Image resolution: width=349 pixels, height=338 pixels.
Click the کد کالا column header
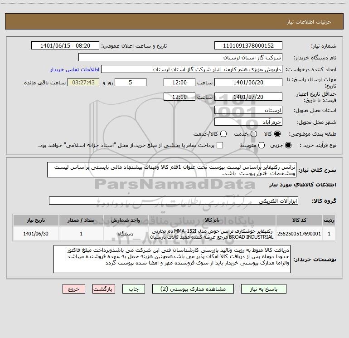(299, 220)
